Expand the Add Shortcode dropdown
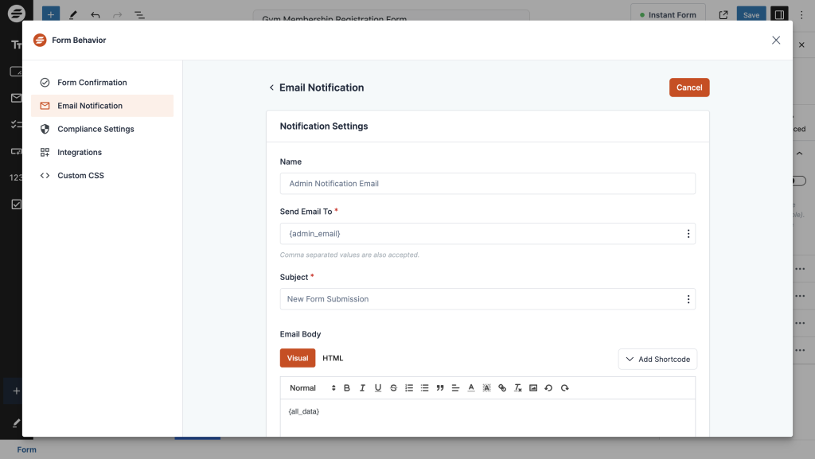Image resolution: width=815 pixels, height=459 pixels. tap(657, 360)
